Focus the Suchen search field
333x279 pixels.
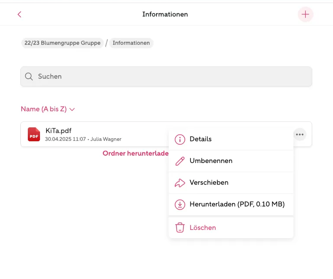166,76
